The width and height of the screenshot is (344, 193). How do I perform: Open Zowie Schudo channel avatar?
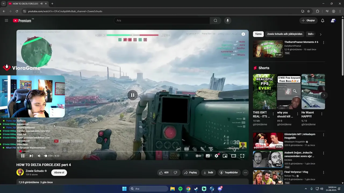[20, 172]
